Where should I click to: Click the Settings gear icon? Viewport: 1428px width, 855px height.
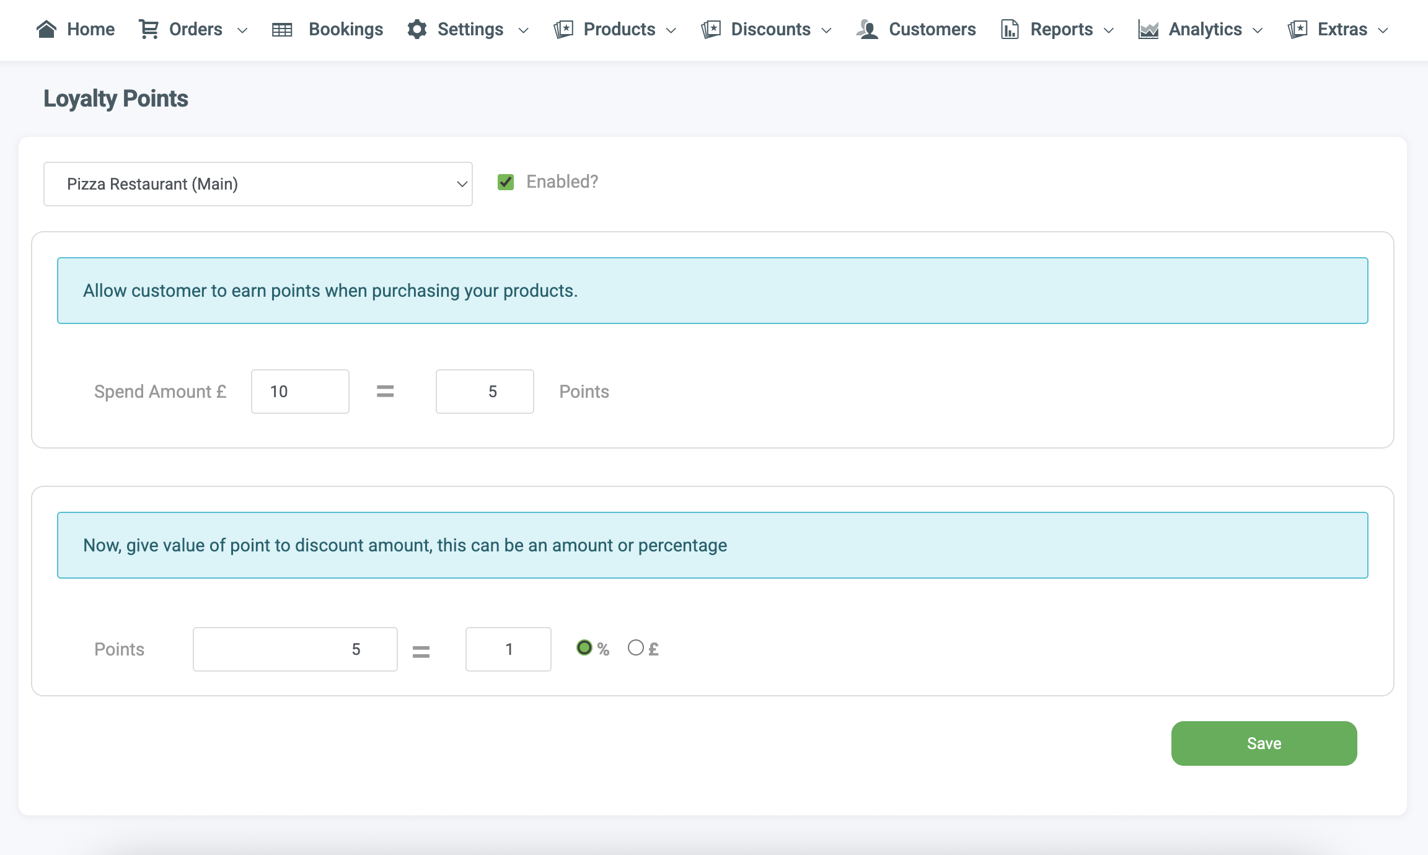pos(417,29)
